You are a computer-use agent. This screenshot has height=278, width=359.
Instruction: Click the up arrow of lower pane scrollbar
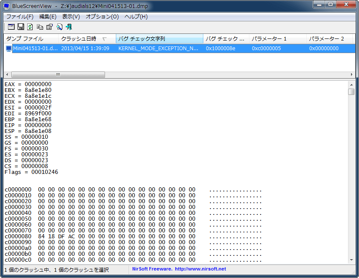351,85
